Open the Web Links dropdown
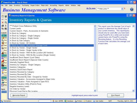The height and width of the screenshot is (103, 137). click(x=122, y=9)
